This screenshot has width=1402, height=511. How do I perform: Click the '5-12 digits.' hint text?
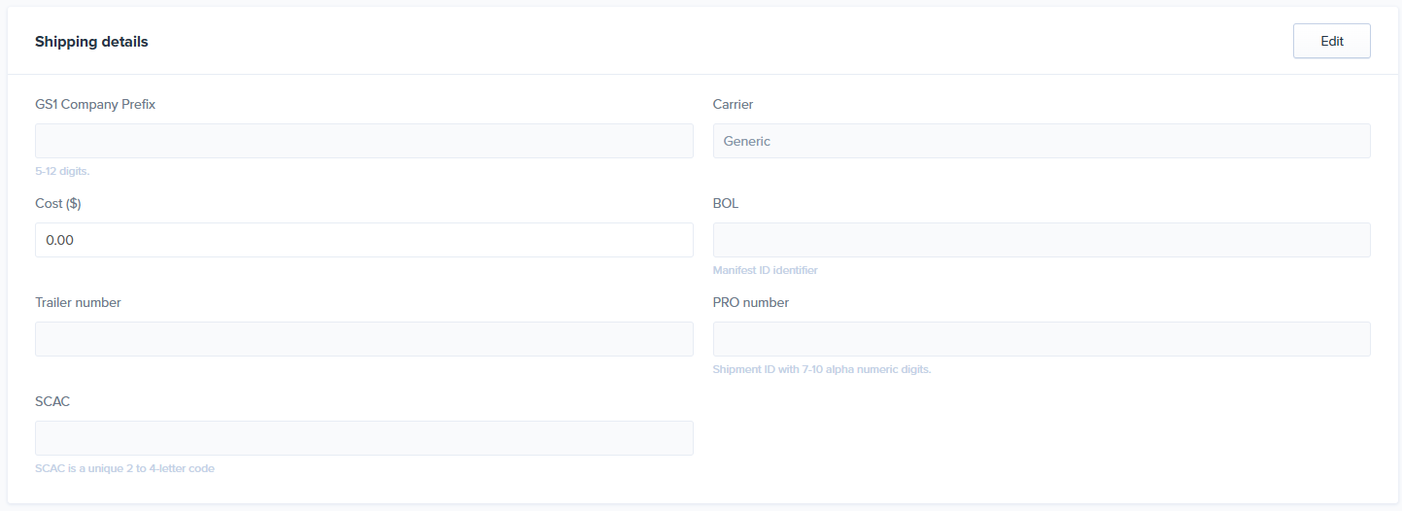pyautogui.click(x=62, y=171)
